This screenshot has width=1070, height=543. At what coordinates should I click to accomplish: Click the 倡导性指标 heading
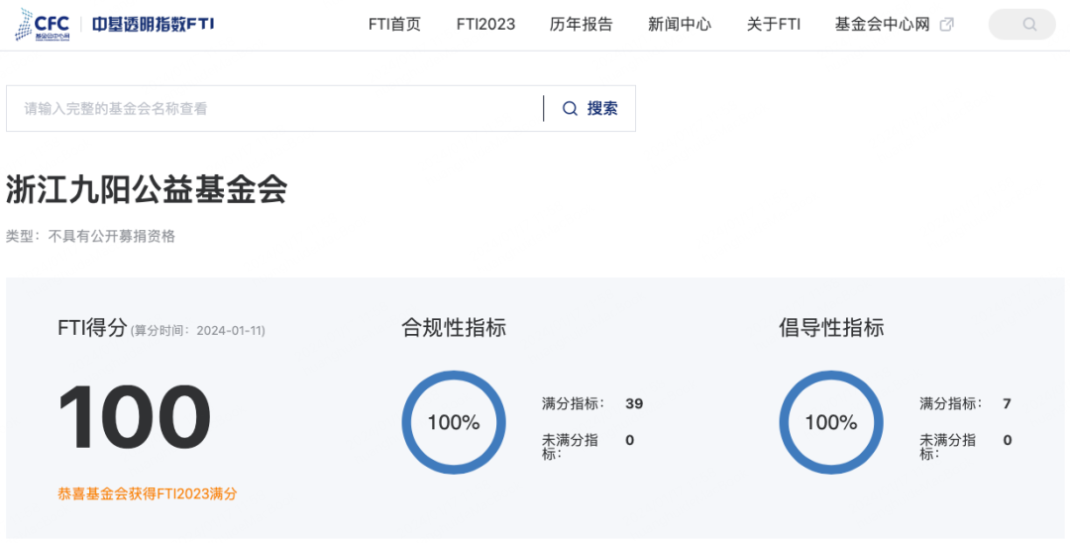[x=831, y=328]
